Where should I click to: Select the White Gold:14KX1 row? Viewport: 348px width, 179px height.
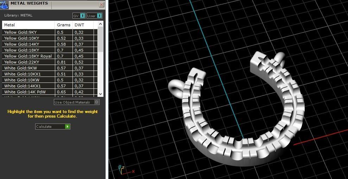click(x=50, y=86)
